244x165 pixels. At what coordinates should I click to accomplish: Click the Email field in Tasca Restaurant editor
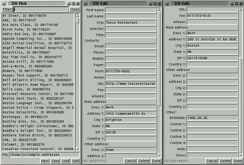pos(131,46)
